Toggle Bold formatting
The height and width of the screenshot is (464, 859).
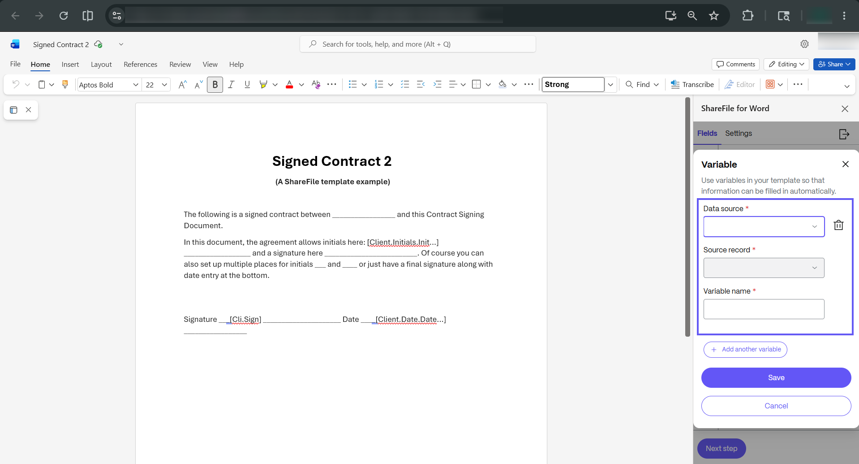coord(215,84)
